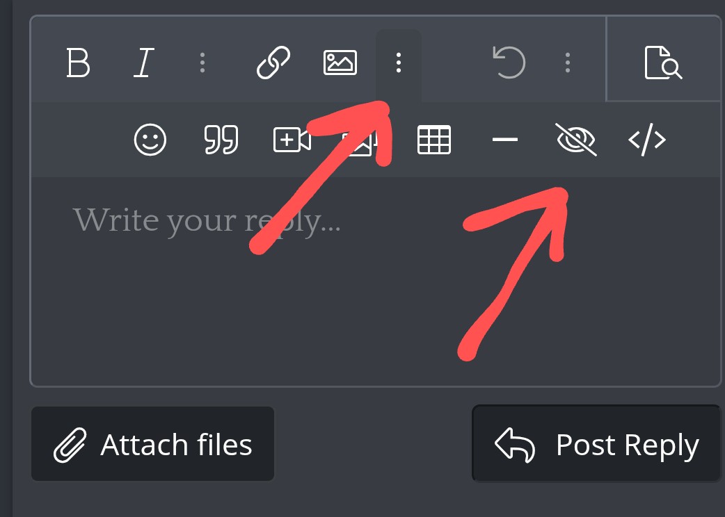Open the smilies picker
This screenshot has width=725, height=517.
coord(150,140)
